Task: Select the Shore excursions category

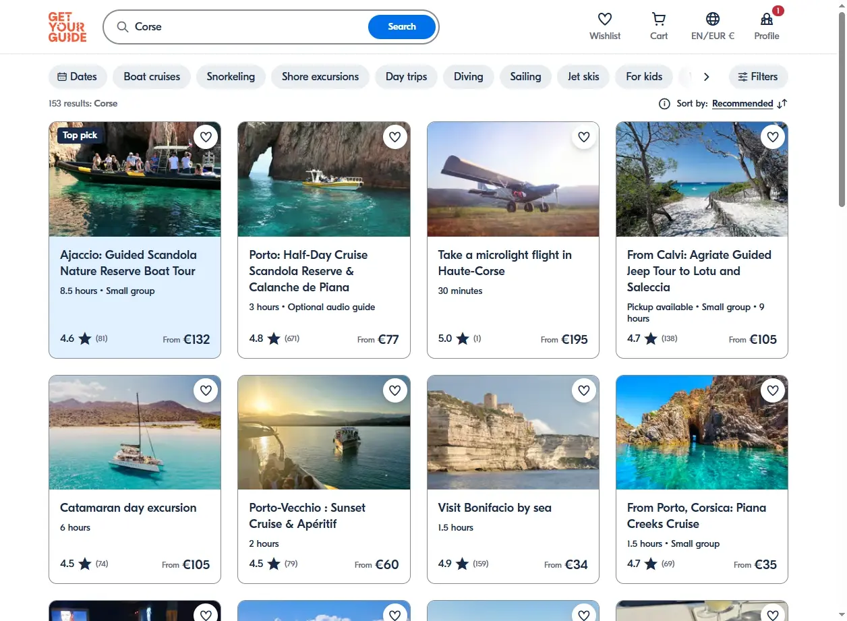Action: pyautogui.click(x=320, y=77)
